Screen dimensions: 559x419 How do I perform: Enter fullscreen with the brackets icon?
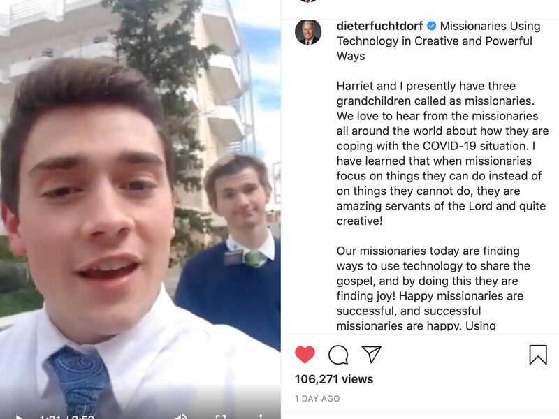[x=221, y=417]
